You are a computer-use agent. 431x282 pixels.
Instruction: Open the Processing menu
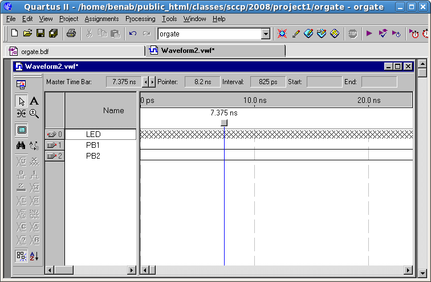140,19
